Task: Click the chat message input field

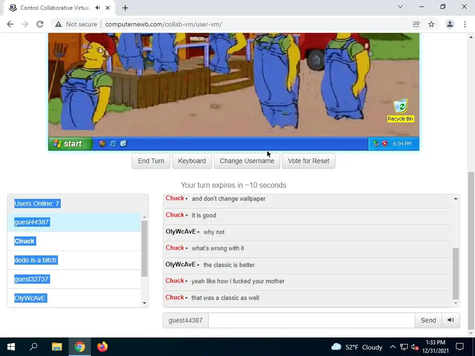Action: [311, 320]
